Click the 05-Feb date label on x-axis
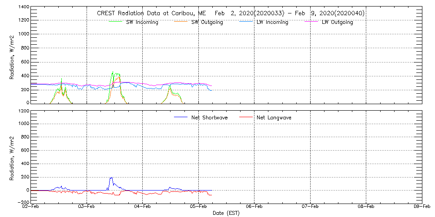Image resolution: width=435 pixels, height=217 pixels. (199, 207)
